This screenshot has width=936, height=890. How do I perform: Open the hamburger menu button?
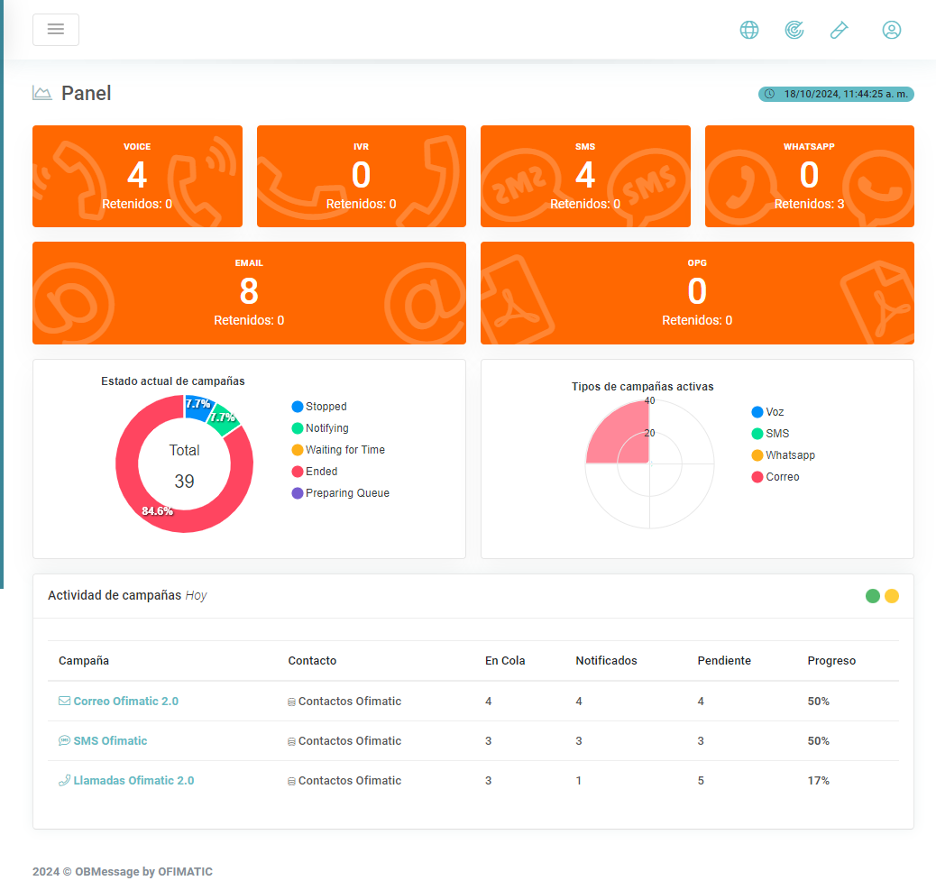[56, 30]
